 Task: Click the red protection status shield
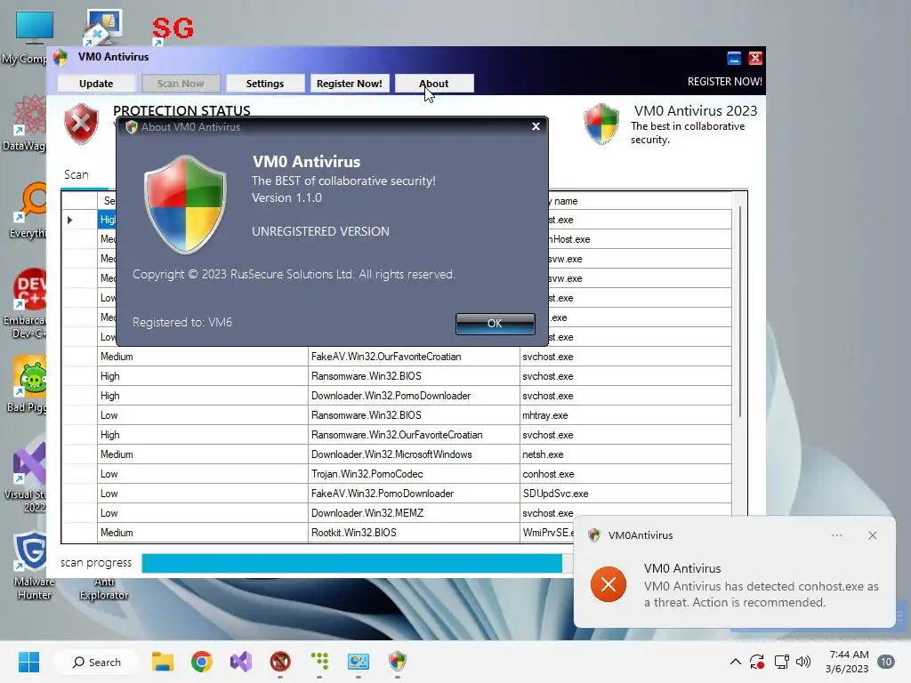[x=81, y=123]
